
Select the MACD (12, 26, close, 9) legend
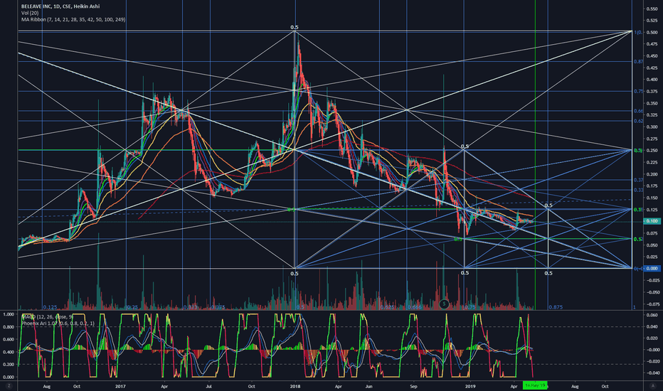(47, 316)
